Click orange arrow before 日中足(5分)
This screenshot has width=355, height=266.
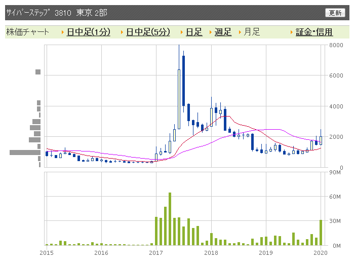point(122,32)
